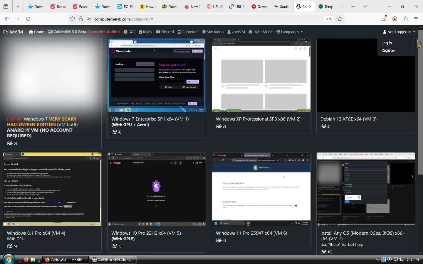Click the taskbar clock showing 6:12 PM
423x264 pixels.
click(413, 260)
